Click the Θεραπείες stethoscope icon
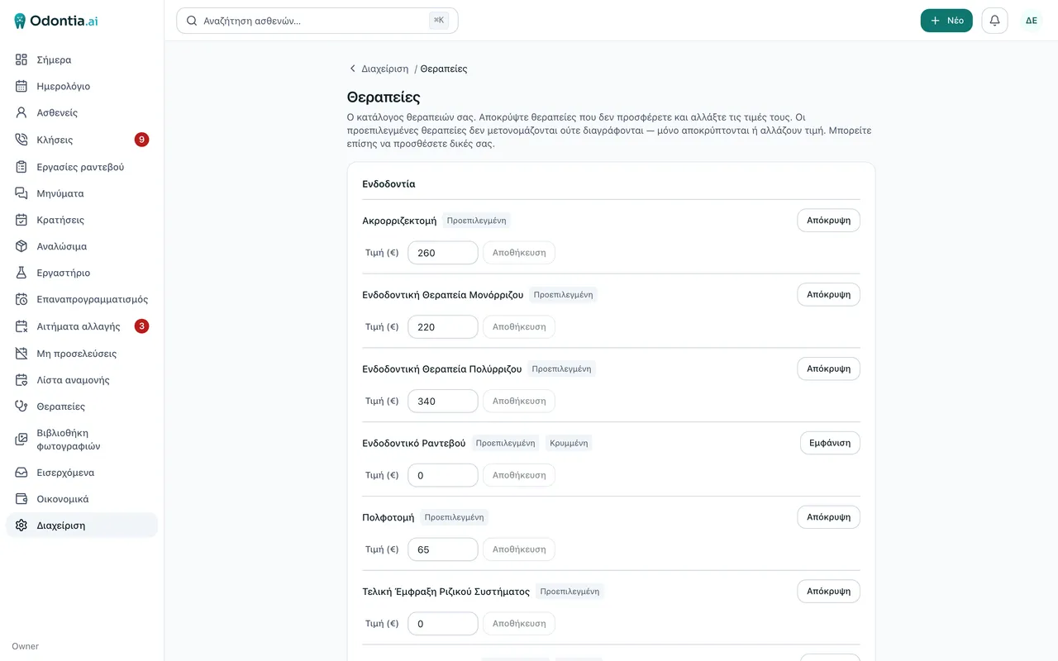Image resolution: width=1058 pixels, height=661 pixels. [x=21, y=407]
